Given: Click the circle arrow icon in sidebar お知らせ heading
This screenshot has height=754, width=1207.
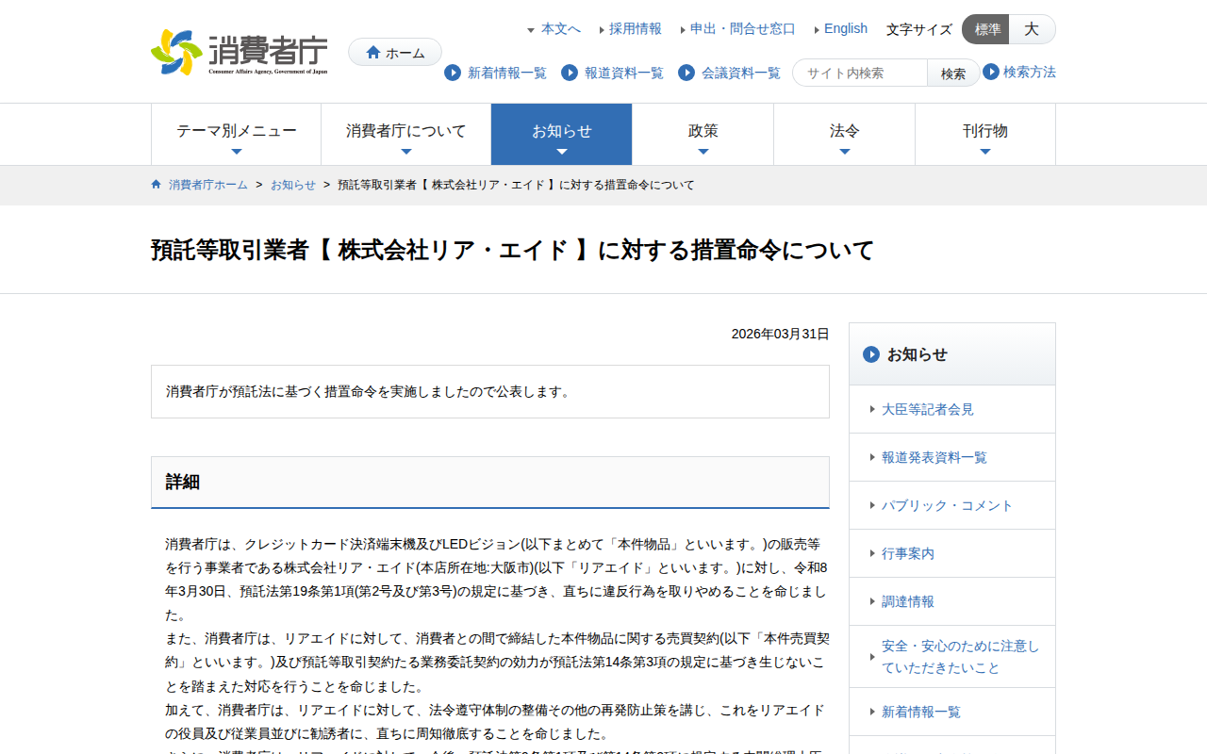Looking at the screenshot, I should click(x=871, y=354).
